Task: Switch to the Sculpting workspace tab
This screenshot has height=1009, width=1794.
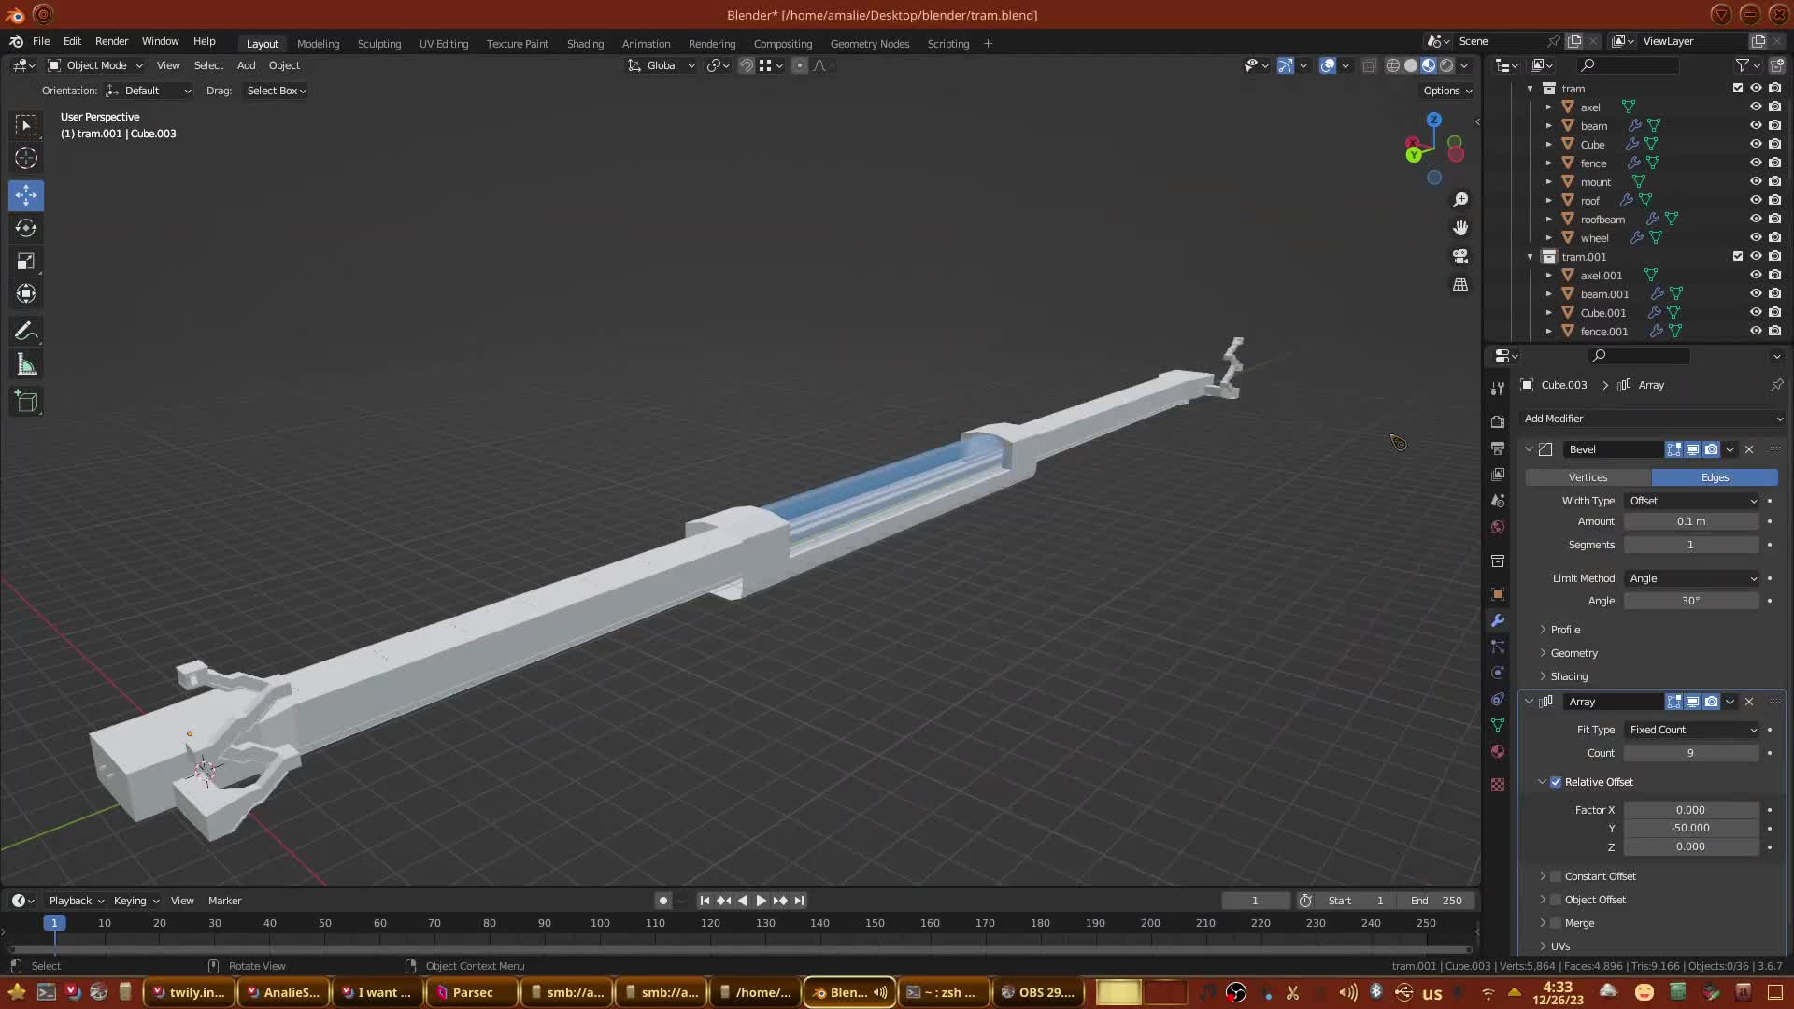Action: coord(378,44)
